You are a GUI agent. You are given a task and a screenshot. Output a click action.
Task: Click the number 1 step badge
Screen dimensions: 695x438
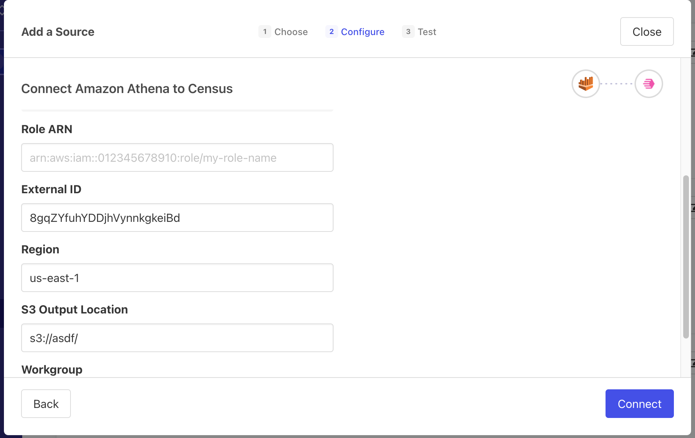[x=264, y=31]
